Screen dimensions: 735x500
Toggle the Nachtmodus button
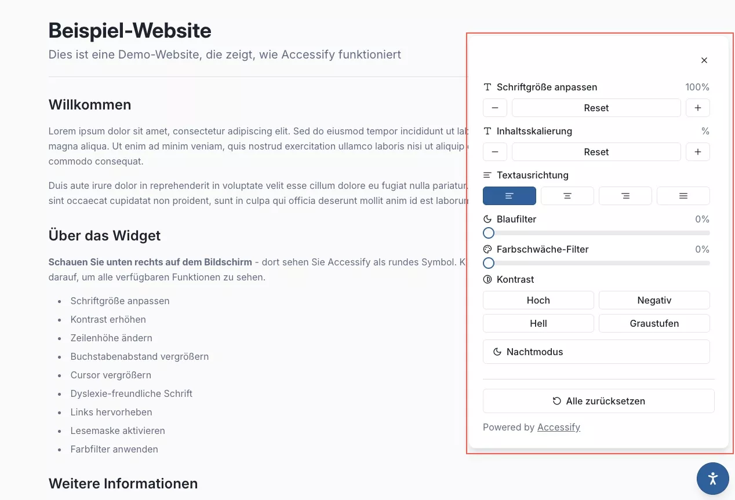click(596, 352)
